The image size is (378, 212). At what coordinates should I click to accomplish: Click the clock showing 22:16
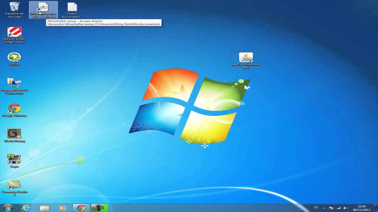tap(361, 208)
